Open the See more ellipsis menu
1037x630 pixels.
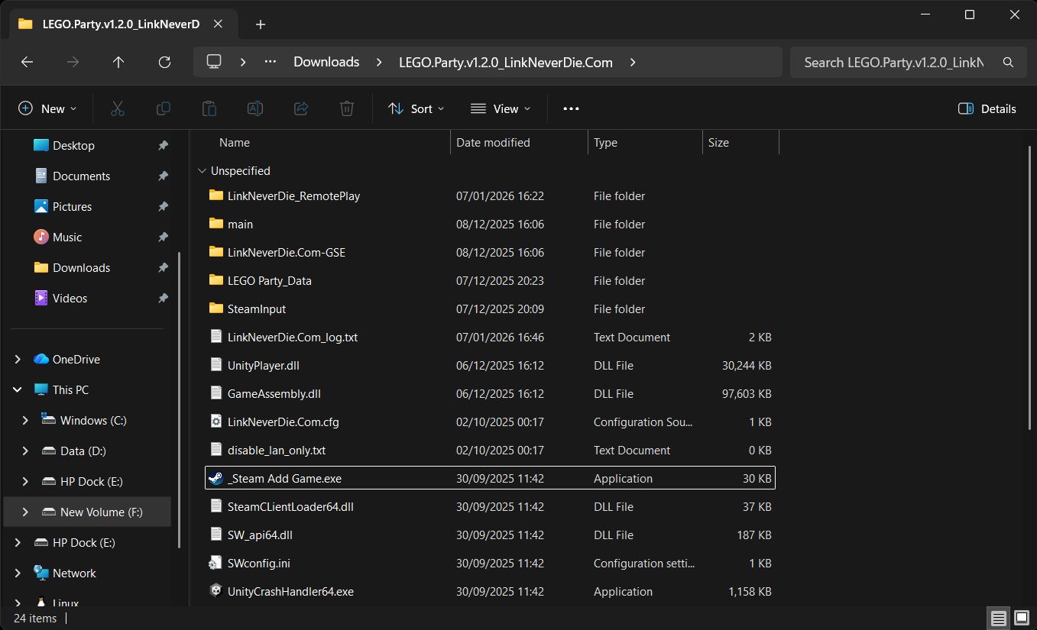pyautogui.click(x=571, y=108)
